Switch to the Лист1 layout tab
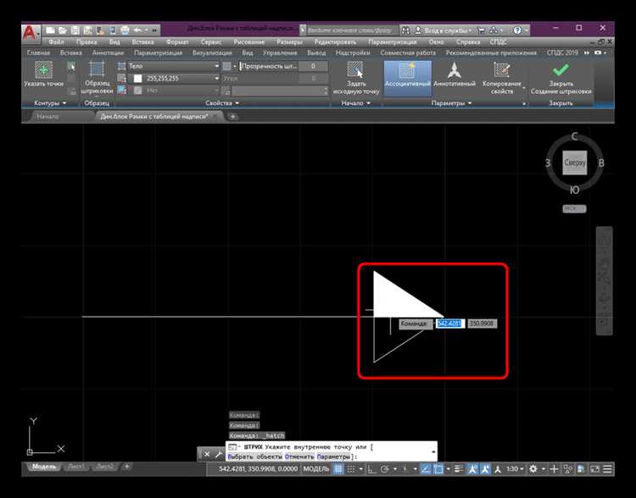Viewport: 636px width, 498px height. tap(76, 467)
